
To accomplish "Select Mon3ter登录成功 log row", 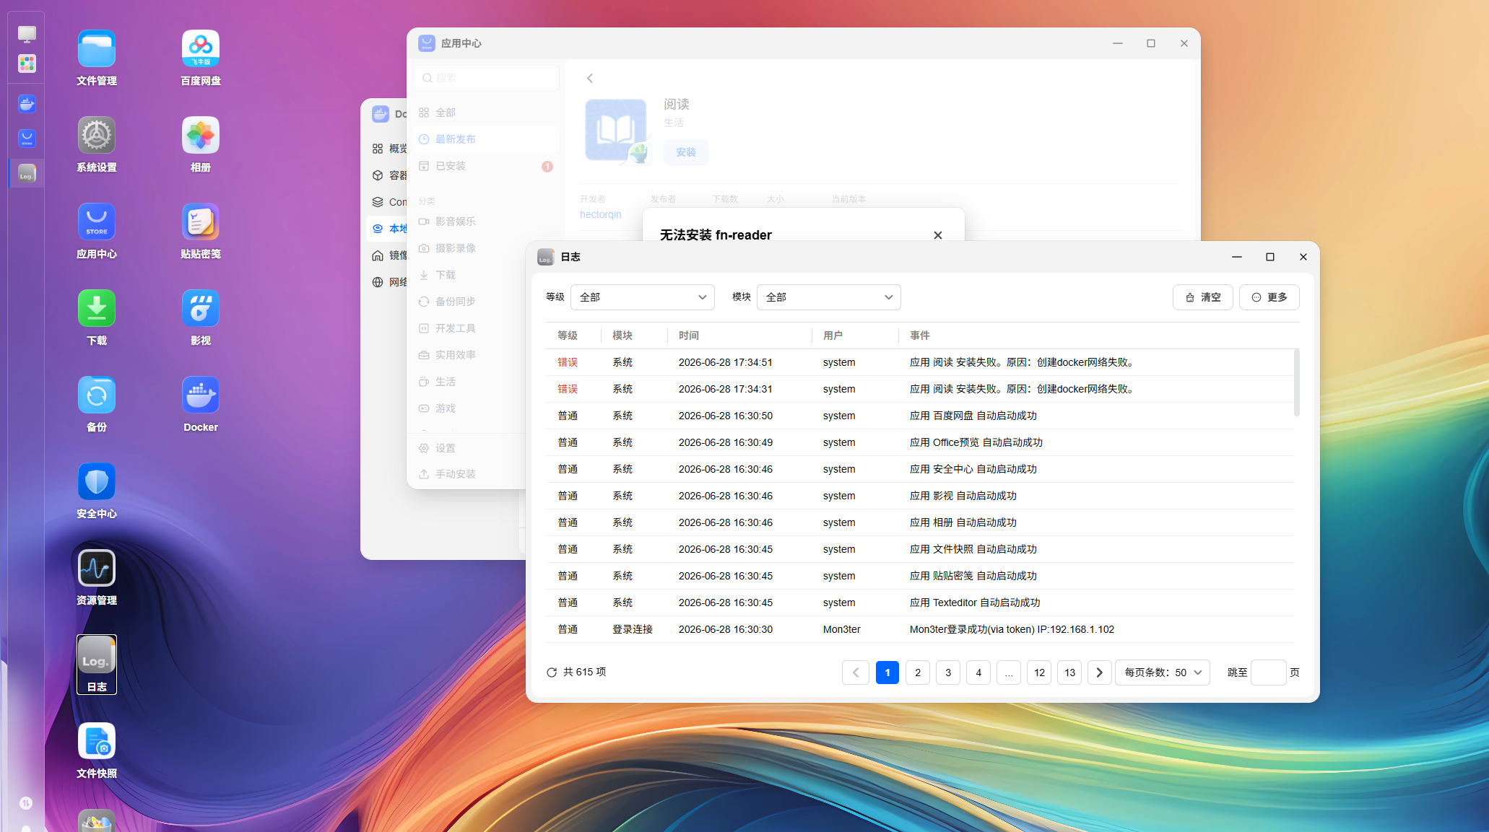I will pyautogui.click(x=920, y=629).
